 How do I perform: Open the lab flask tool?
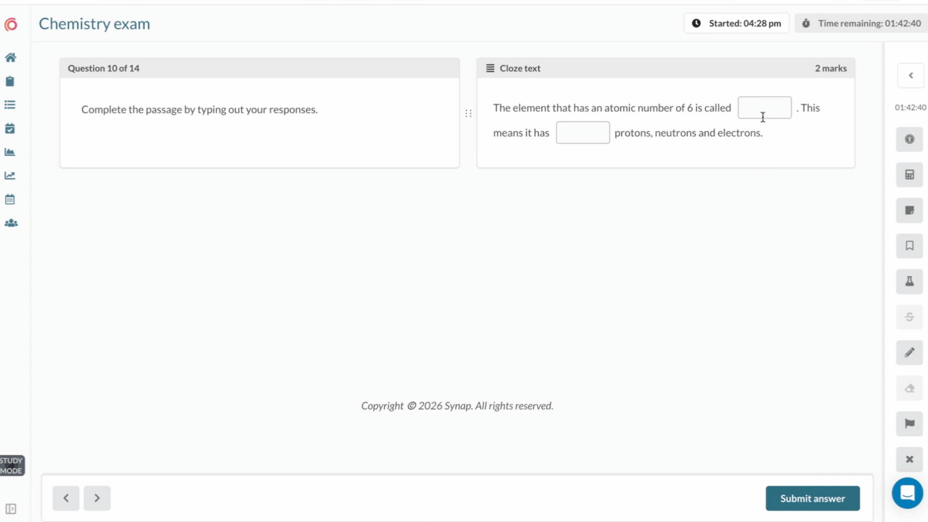[910, 281]
